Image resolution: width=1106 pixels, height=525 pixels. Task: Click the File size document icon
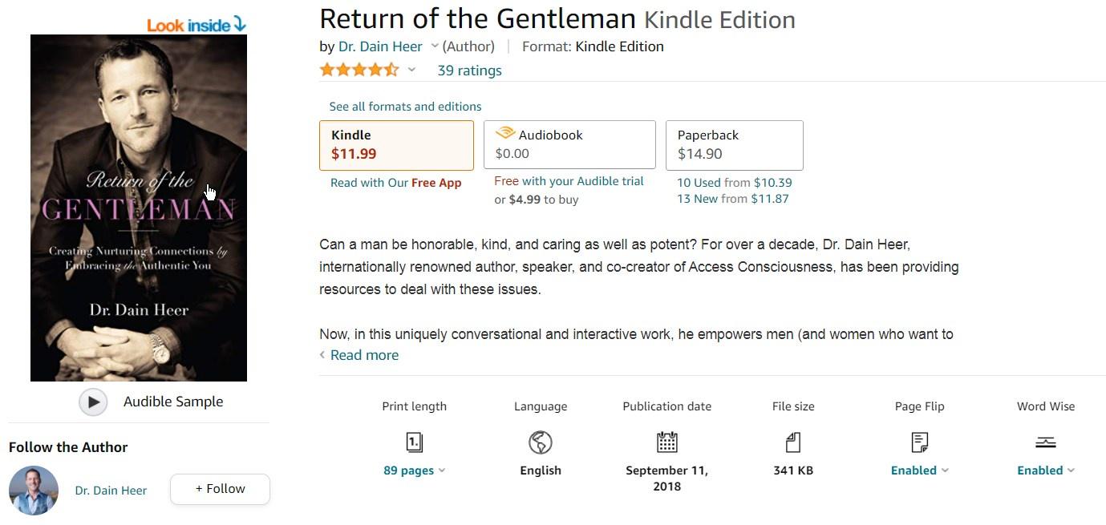pos(793,442)
